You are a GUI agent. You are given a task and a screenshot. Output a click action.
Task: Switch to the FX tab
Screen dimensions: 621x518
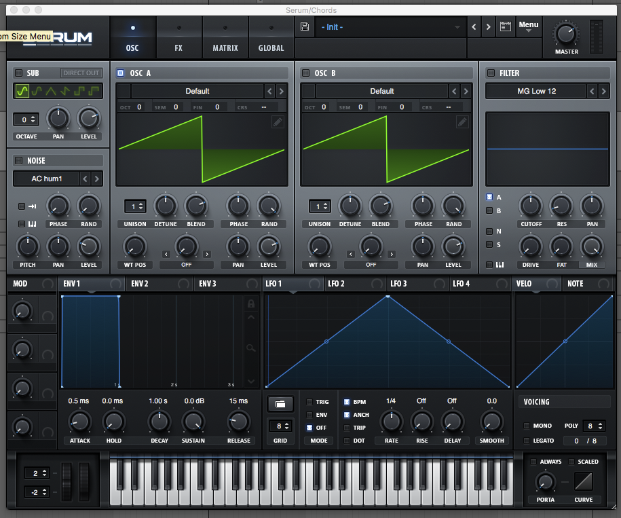pos(178,39)
